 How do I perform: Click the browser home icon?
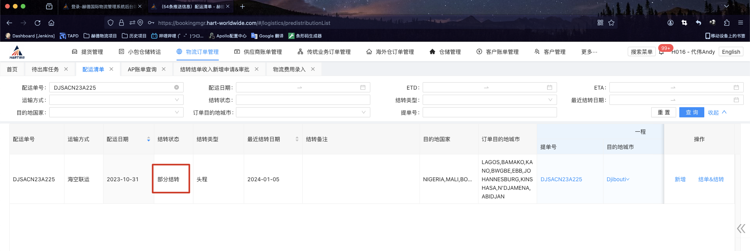pyautogui.click(x=51, y=23)
